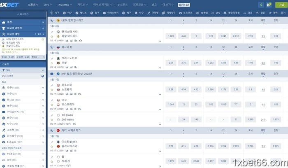The height and width of the screenshot is (168, 288).
Task: Favorite the 맨체스터 시티 vs 레알 마드리드 star
Action: tap(52, 36)
